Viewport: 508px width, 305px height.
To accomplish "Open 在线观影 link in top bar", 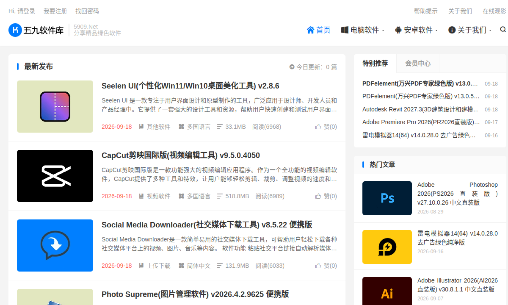I will pos(494,11).
